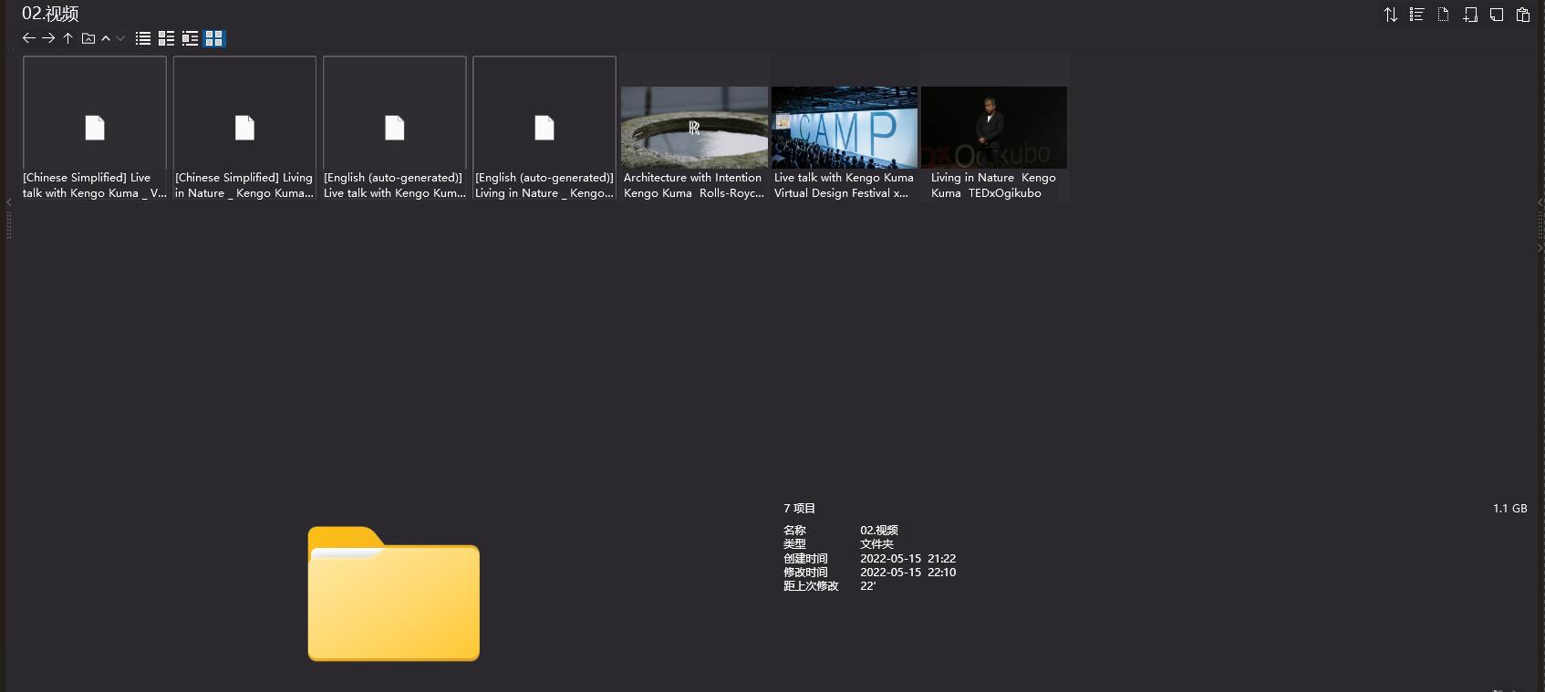
Task: Open the sort order arrows icon
Action: point(1390,15)
